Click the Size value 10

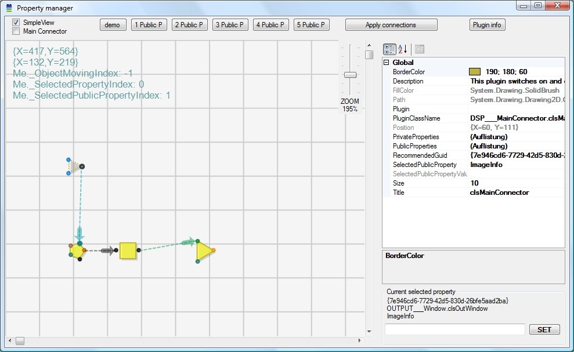click(474, 183)
